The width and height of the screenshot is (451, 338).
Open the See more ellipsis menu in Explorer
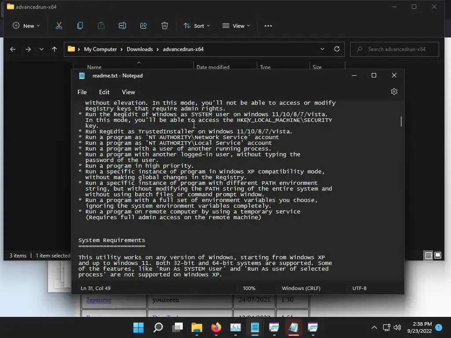(268, 26)
